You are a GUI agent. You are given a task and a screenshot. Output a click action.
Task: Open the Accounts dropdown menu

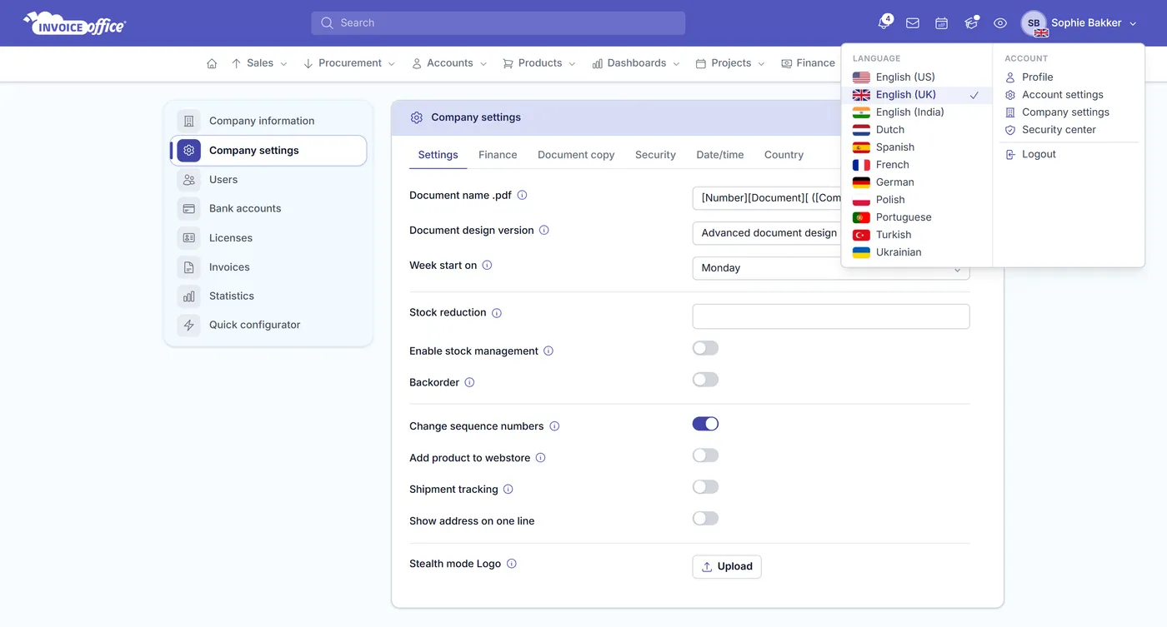[449, 63]
